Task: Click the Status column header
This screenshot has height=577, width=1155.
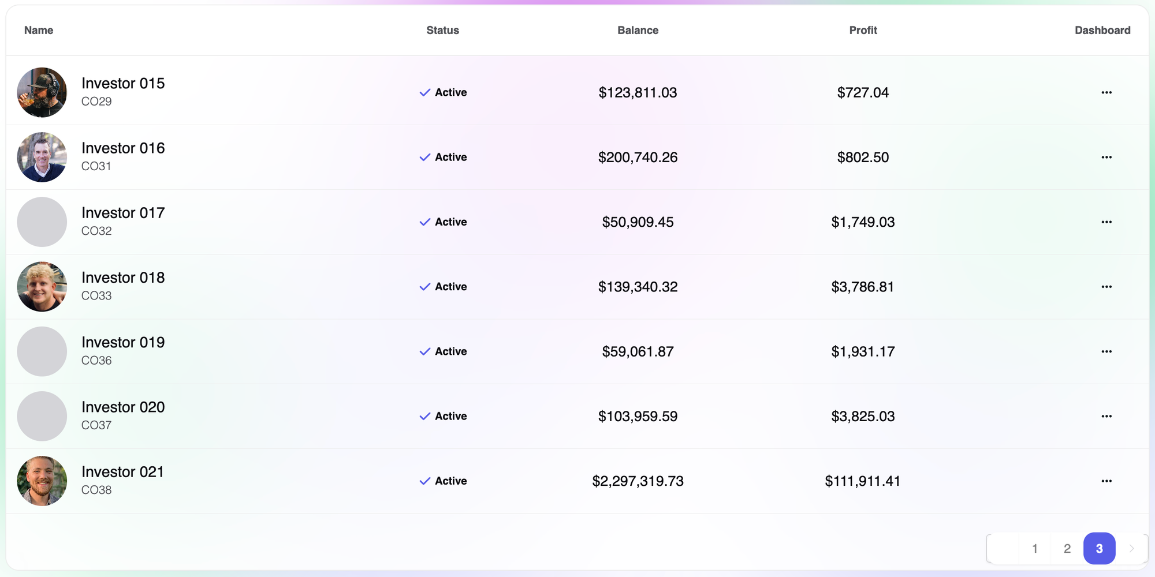Action: click(x=442, y=31)
